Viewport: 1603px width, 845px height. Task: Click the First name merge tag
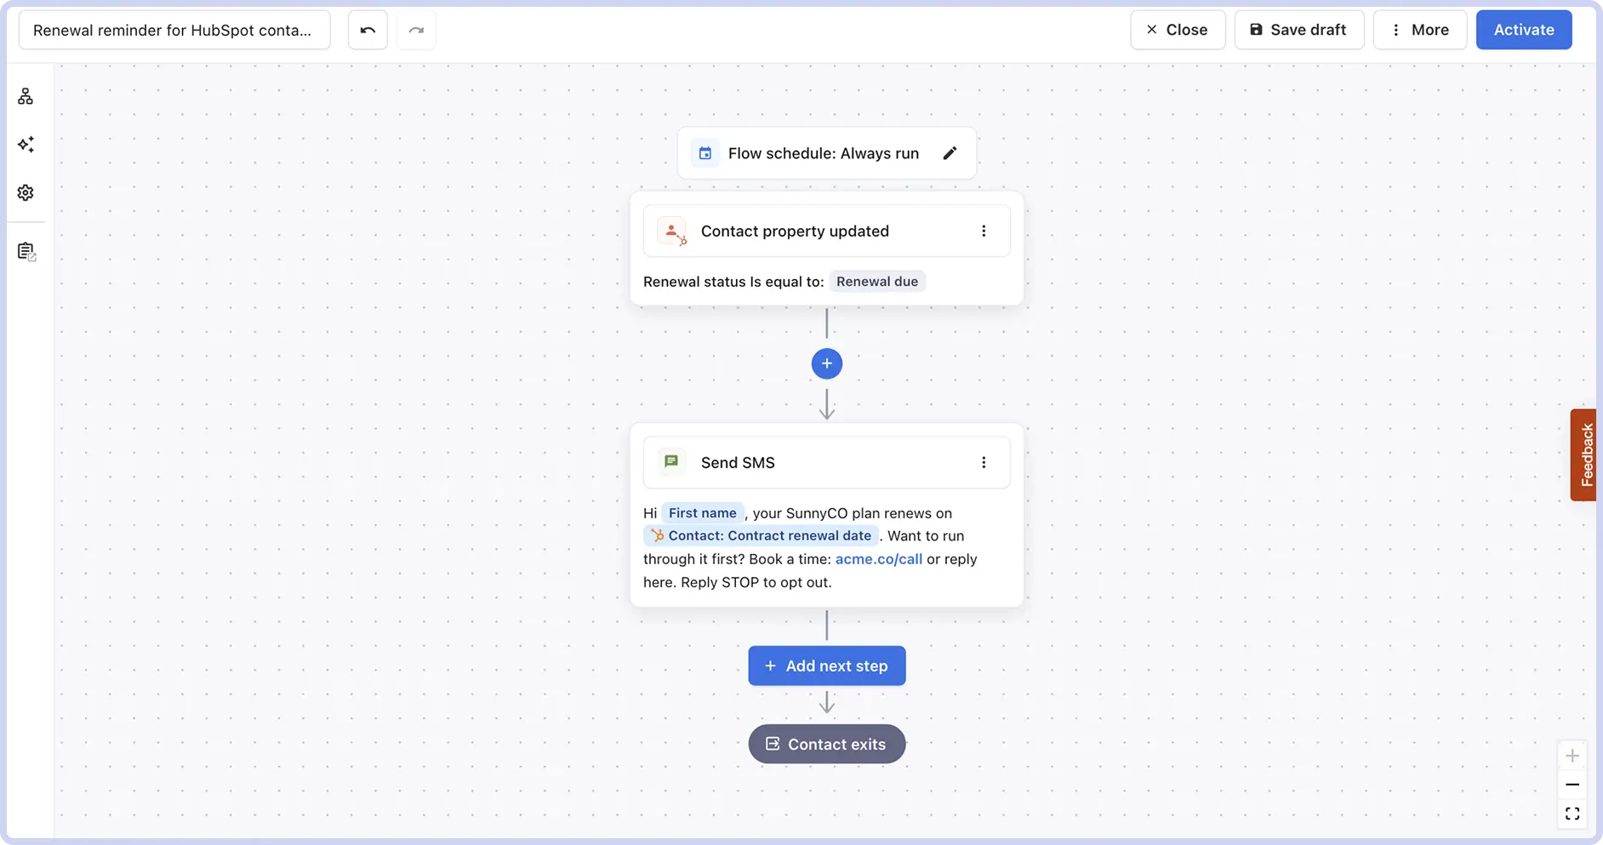[703, 513]
